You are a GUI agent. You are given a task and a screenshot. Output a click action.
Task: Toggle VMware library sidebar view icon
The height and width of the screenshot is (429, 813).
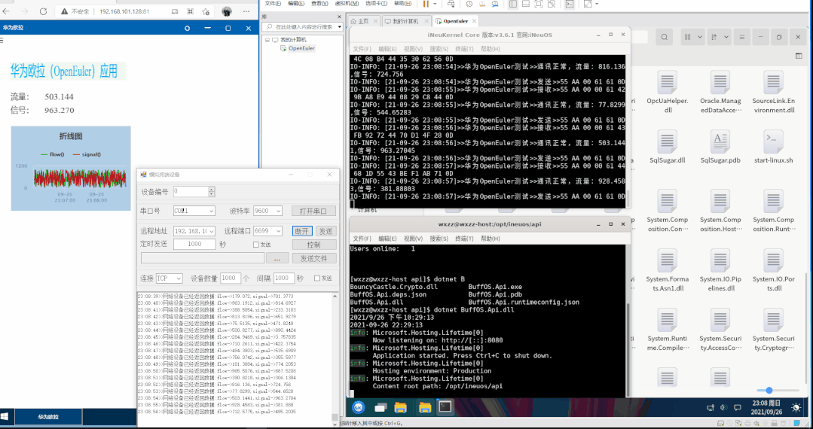point(513,5)
